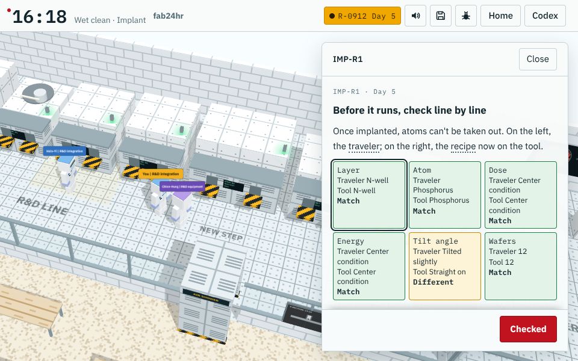Image resolution: width=578 pixels, height=361 pixels.
Task: Open the bug report icon
Action: [x=466, y=16]
